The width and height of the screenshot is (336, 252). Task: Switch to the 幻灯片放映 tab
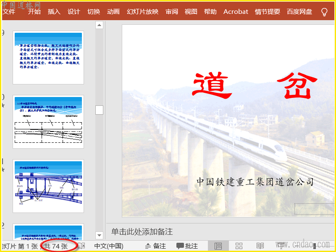point(142,12)
